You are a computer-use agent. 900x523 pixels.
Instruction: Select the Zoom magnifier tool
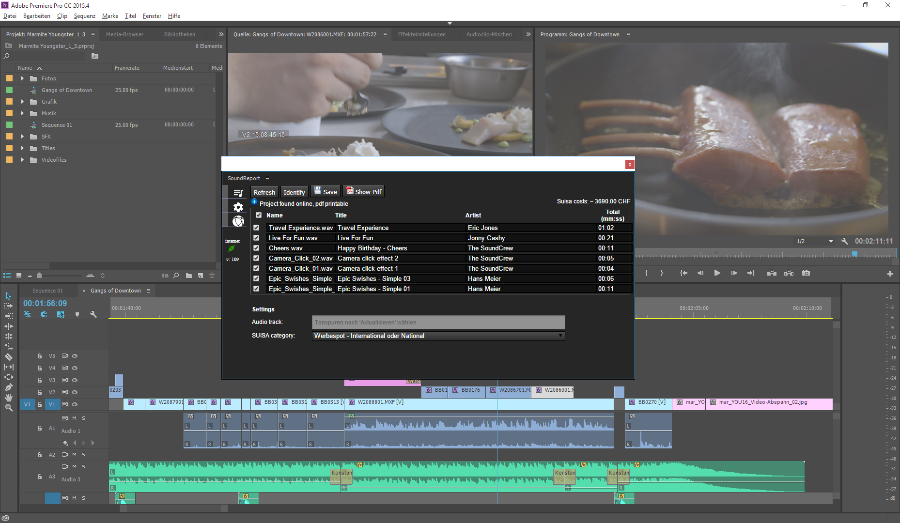point(9,408)
